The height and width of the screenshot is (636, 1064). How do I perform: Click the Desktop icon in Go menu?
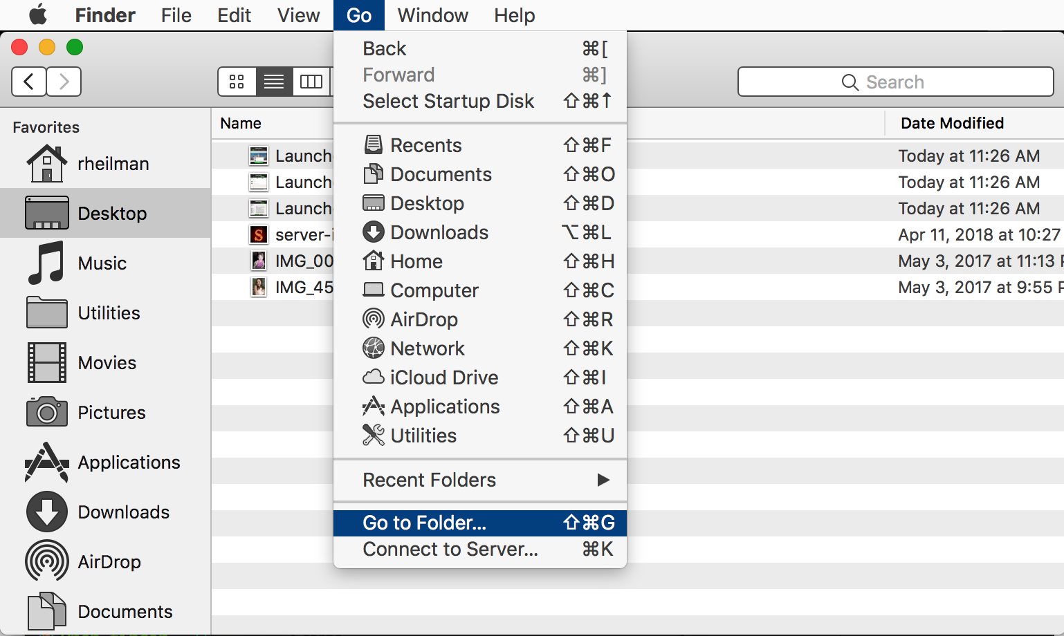click(374, 203)
